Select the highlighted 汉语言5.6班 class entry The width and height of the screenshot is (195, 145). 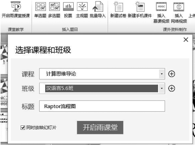tap(101, 88)
